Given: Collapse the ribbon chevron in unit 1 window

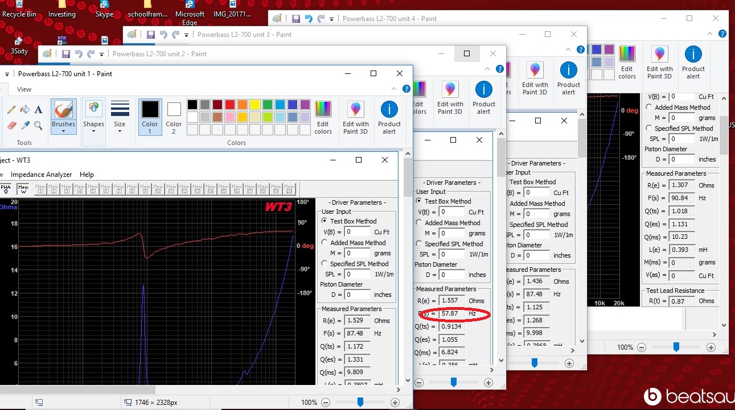Looking at the screenshot, I should point(395,89).
